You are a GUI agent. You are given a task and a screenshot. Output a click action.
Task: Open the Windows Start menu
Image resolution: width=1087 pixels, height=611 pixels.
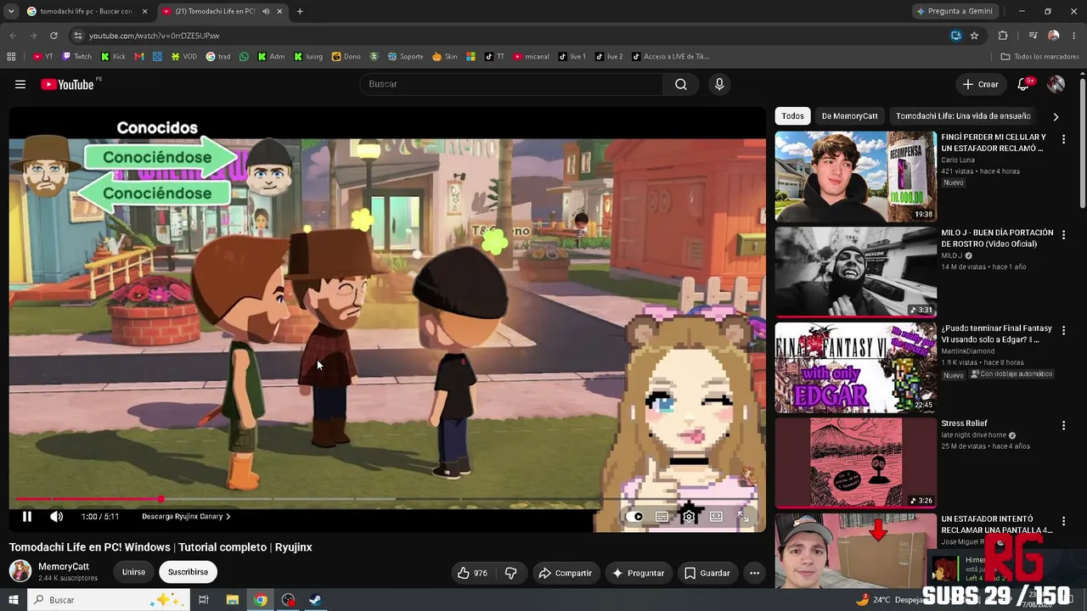13,600
